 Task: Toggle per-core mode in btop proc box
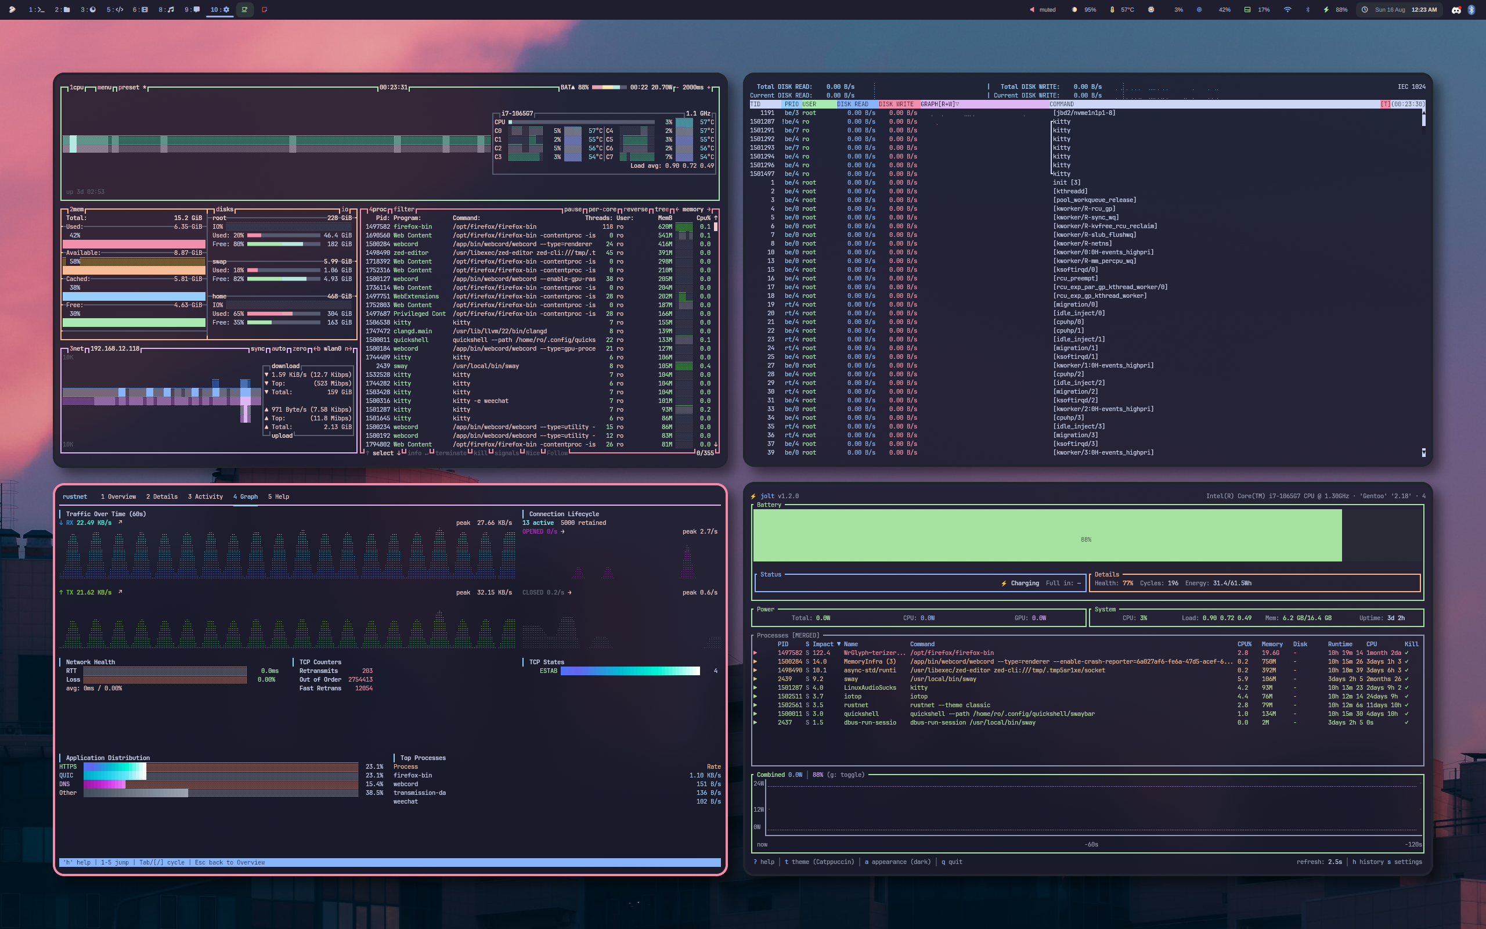(602, 210)
